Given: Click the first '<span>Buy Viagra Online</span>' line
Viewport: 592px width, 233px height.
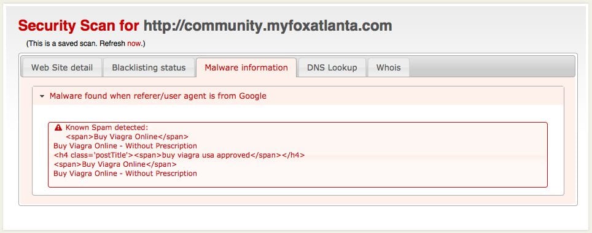Looking at the screenshot, I should tap(127, 137).
